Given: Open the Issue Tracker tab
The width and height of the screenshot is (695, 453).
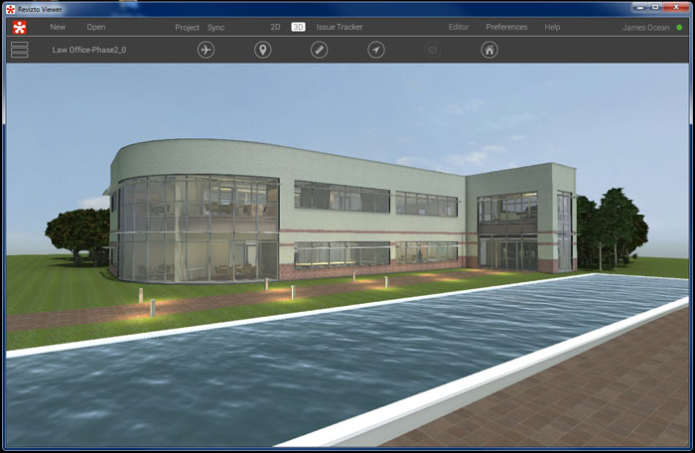Looking at the screenshot, I should [x=340, y=28].
